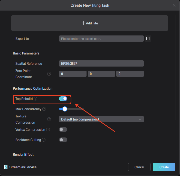Click the dialog's vertical scrollbar
This screenshot has height=176, width=180.
175,67
